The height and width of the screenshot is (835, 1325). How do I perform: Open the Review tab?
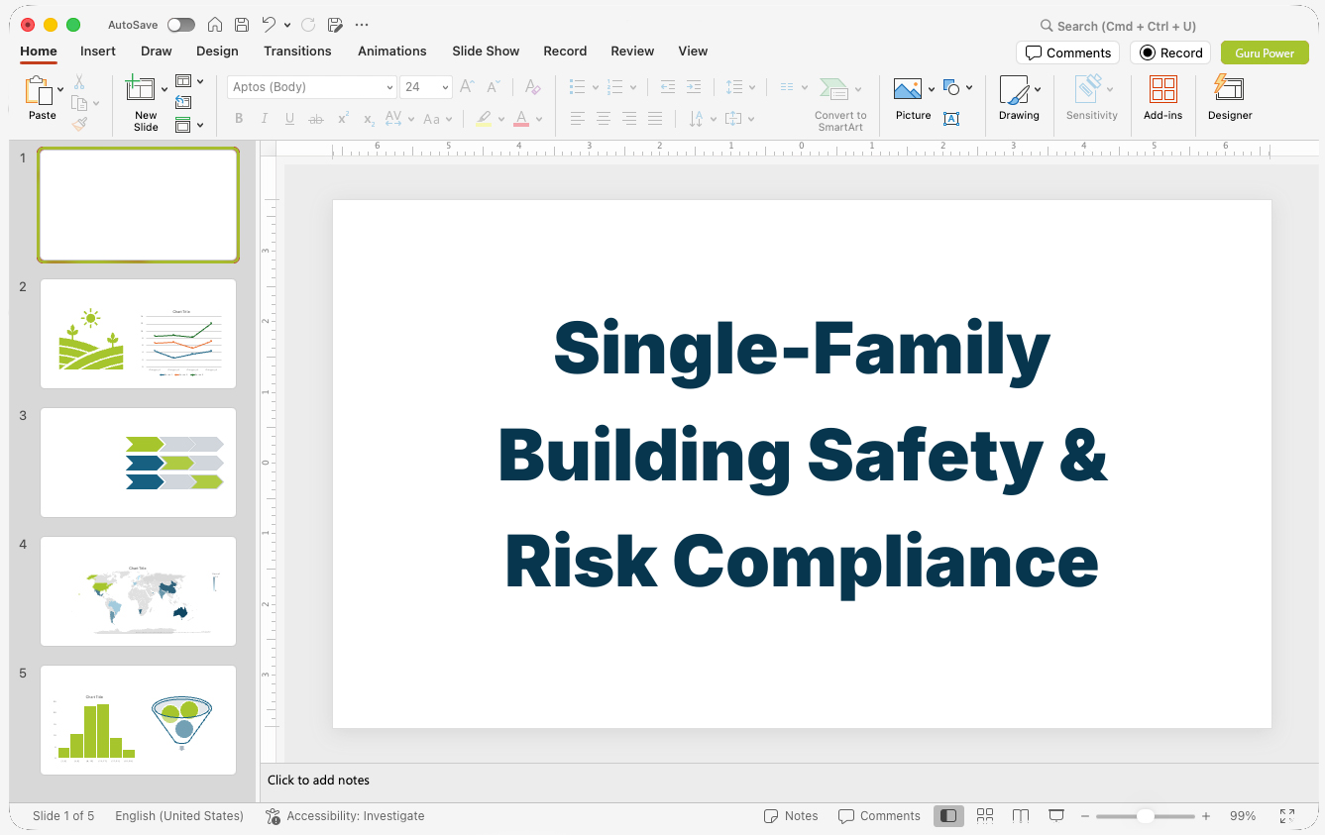point(632,51)
